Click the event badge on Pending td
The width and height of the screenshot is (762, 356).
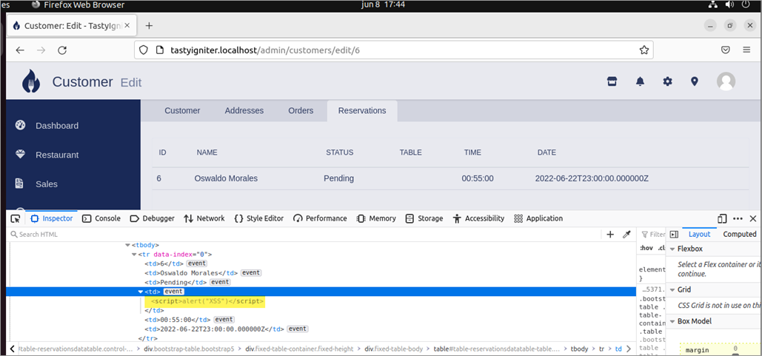pyautogui.click(x=220, y=282)
